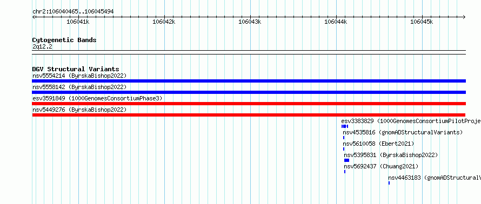This screenshot has height=204, width=481.
Task: Click the chr2:106040465..106045494 region label
Action: pyautogui.click(x=73, y=11)
